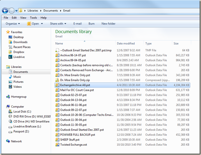This screenshot has height=155, width=201.
Task: Select the Music library icon
Action: (11, 77)
